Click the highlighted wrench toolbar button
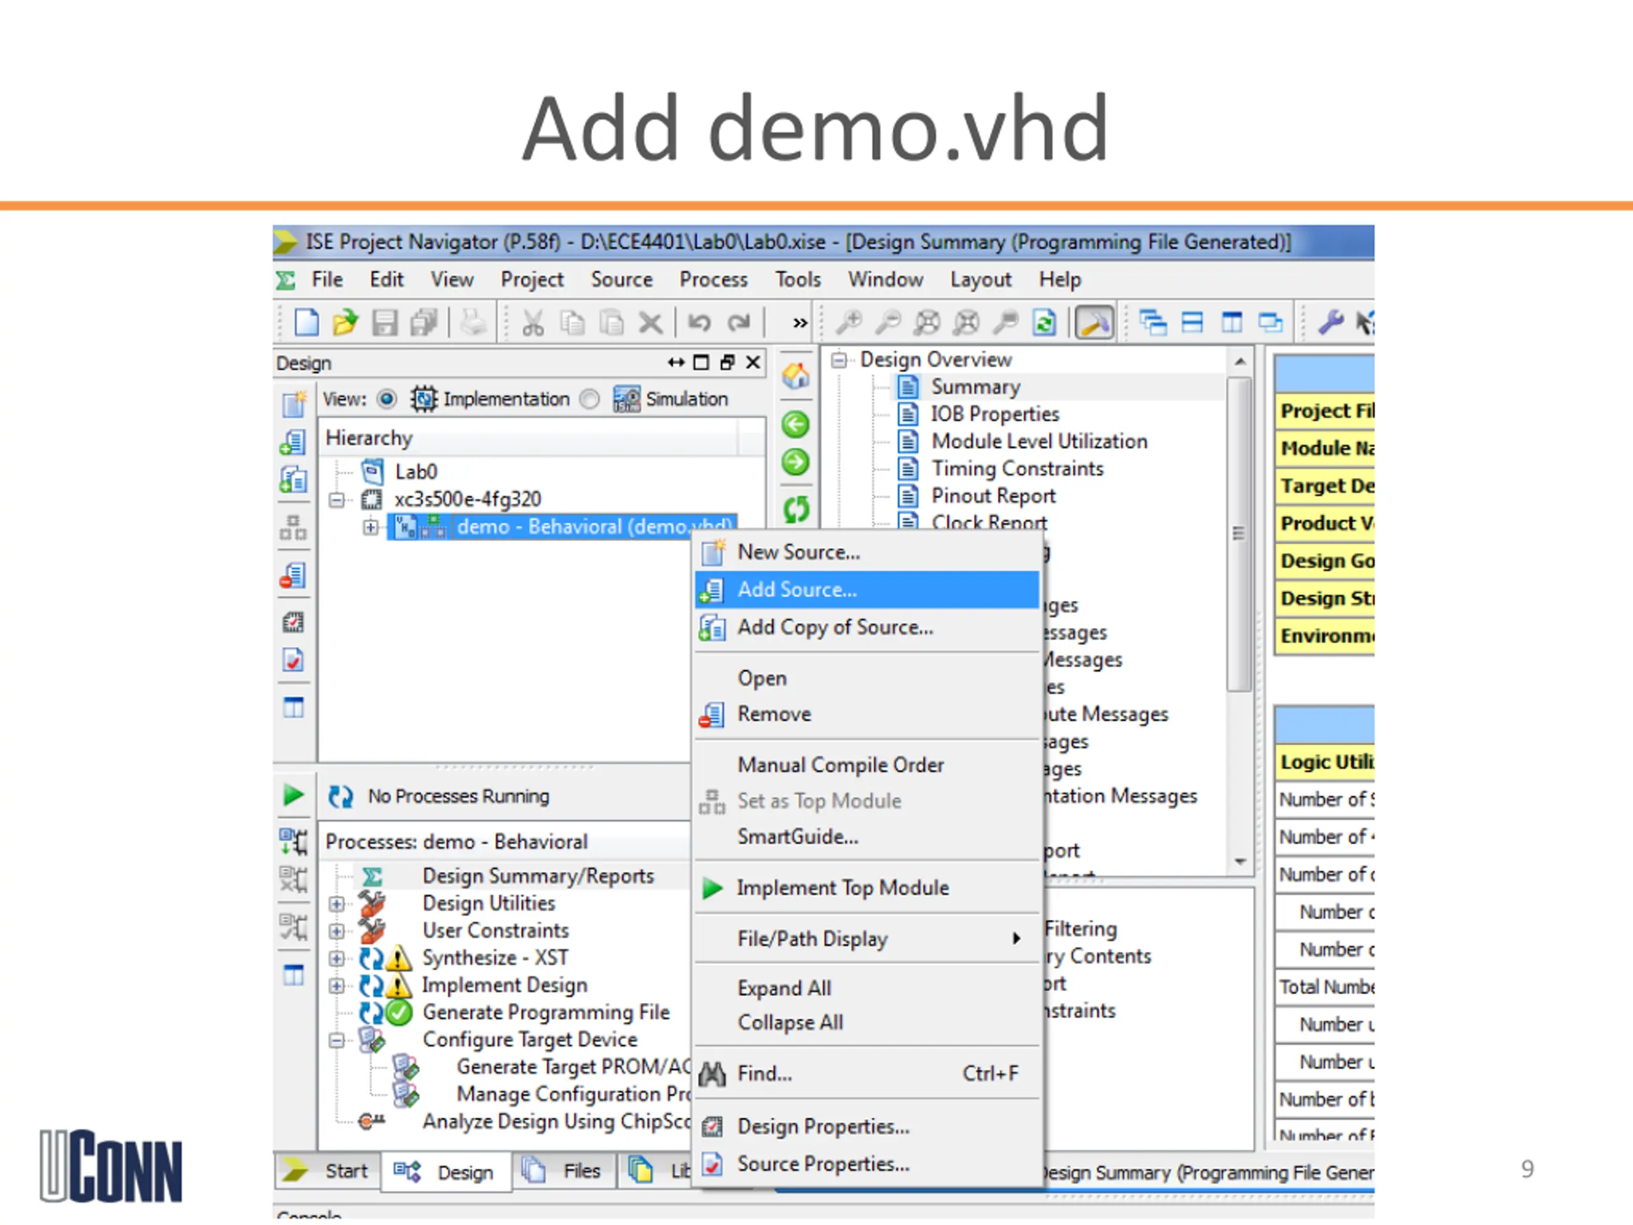Screen dimensions: 1633x1225 pos(1094,323)
